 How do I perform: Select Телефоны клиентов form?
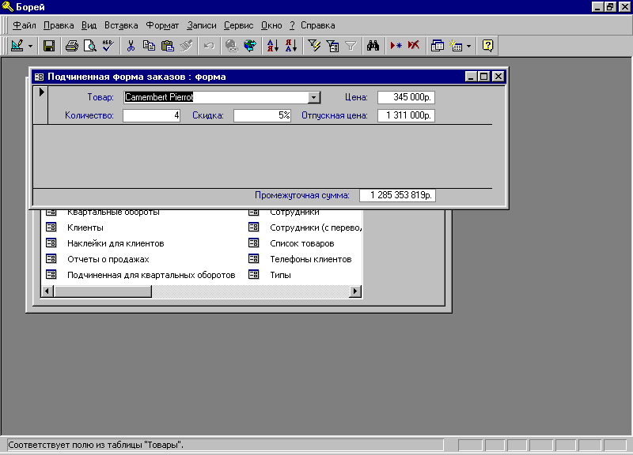tap(310, 259)
